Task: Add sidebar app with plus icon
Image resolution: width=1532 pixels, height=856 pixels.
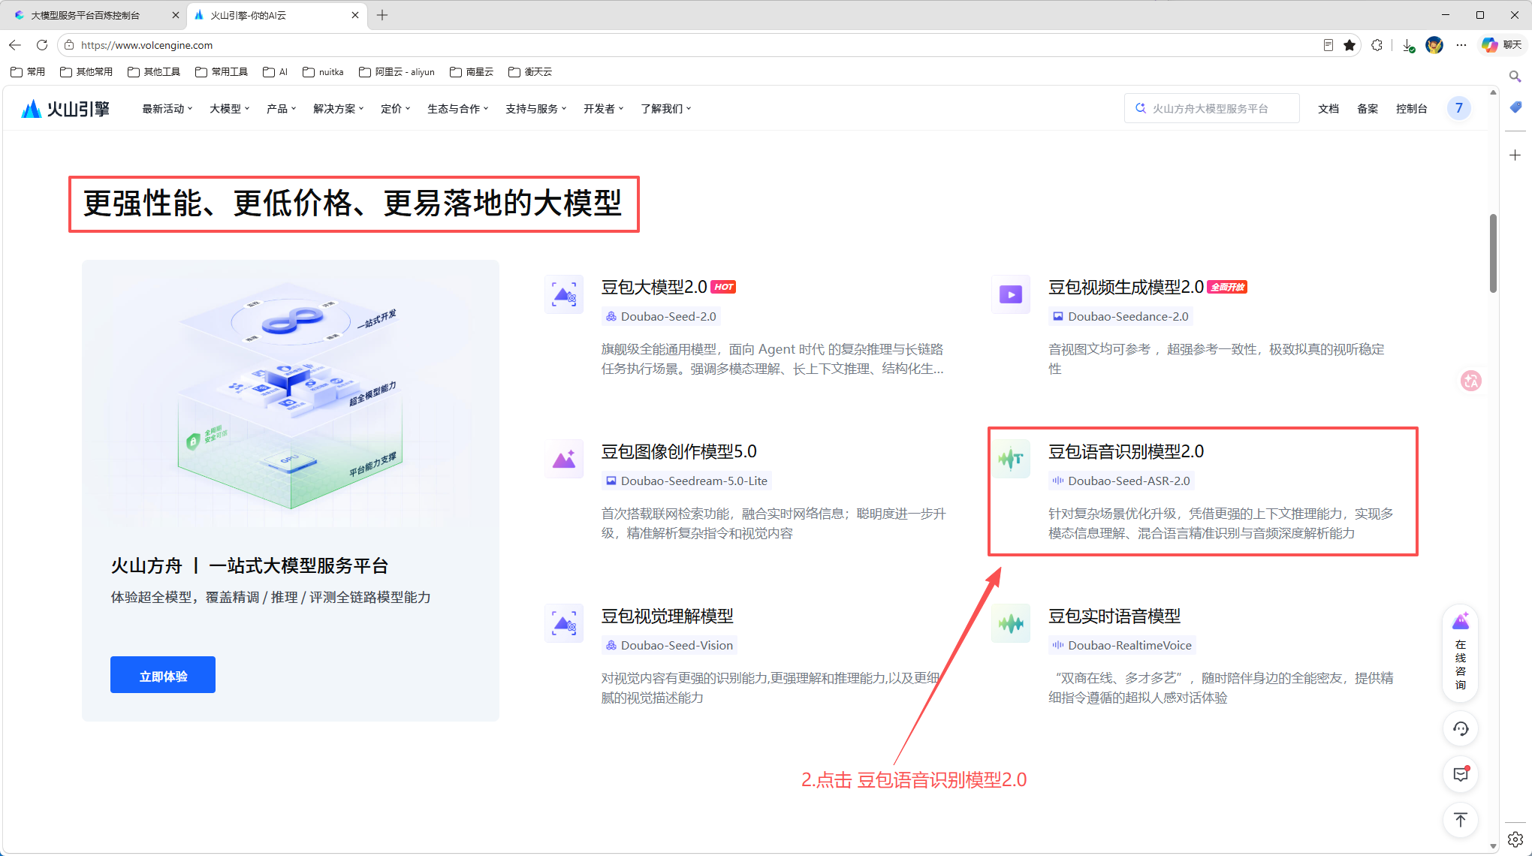Action: pyautogui.click(x=1515, y=155)
